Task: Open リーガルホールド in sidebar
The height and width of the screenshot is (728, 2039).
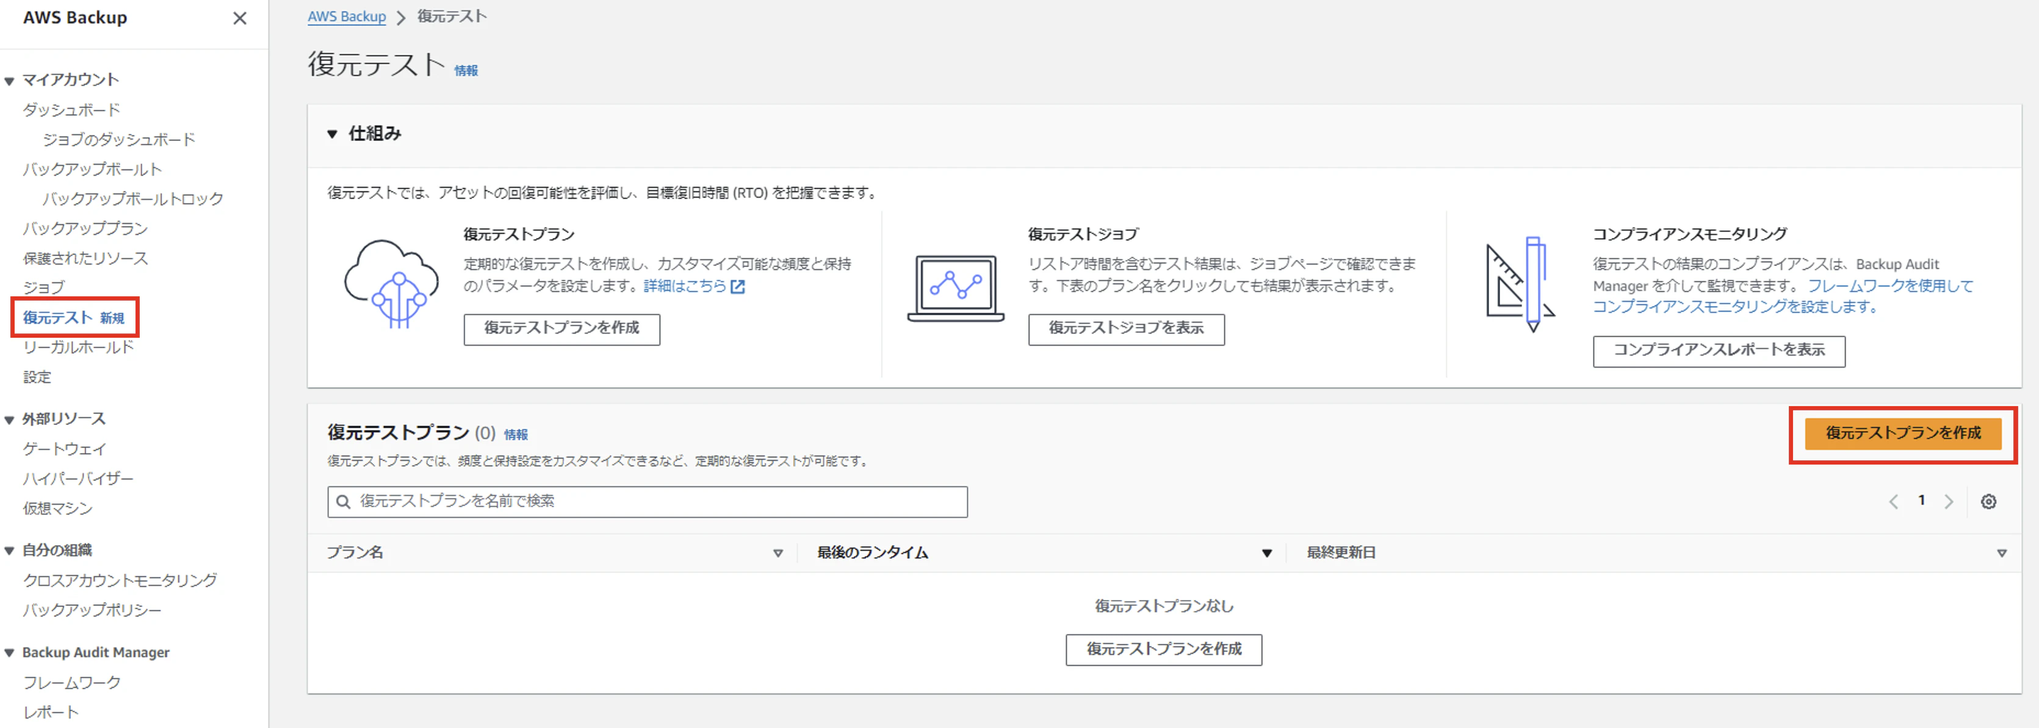Action: click(78, 347)
